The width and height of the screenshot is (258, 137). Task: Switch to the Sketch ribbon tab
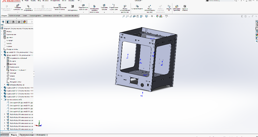25,16
